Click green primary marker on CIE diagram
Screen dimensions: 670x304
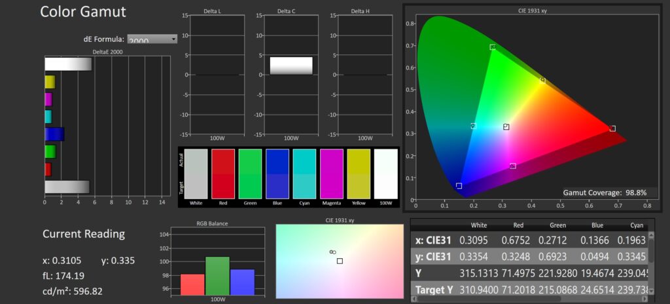[x=493, y=47]
